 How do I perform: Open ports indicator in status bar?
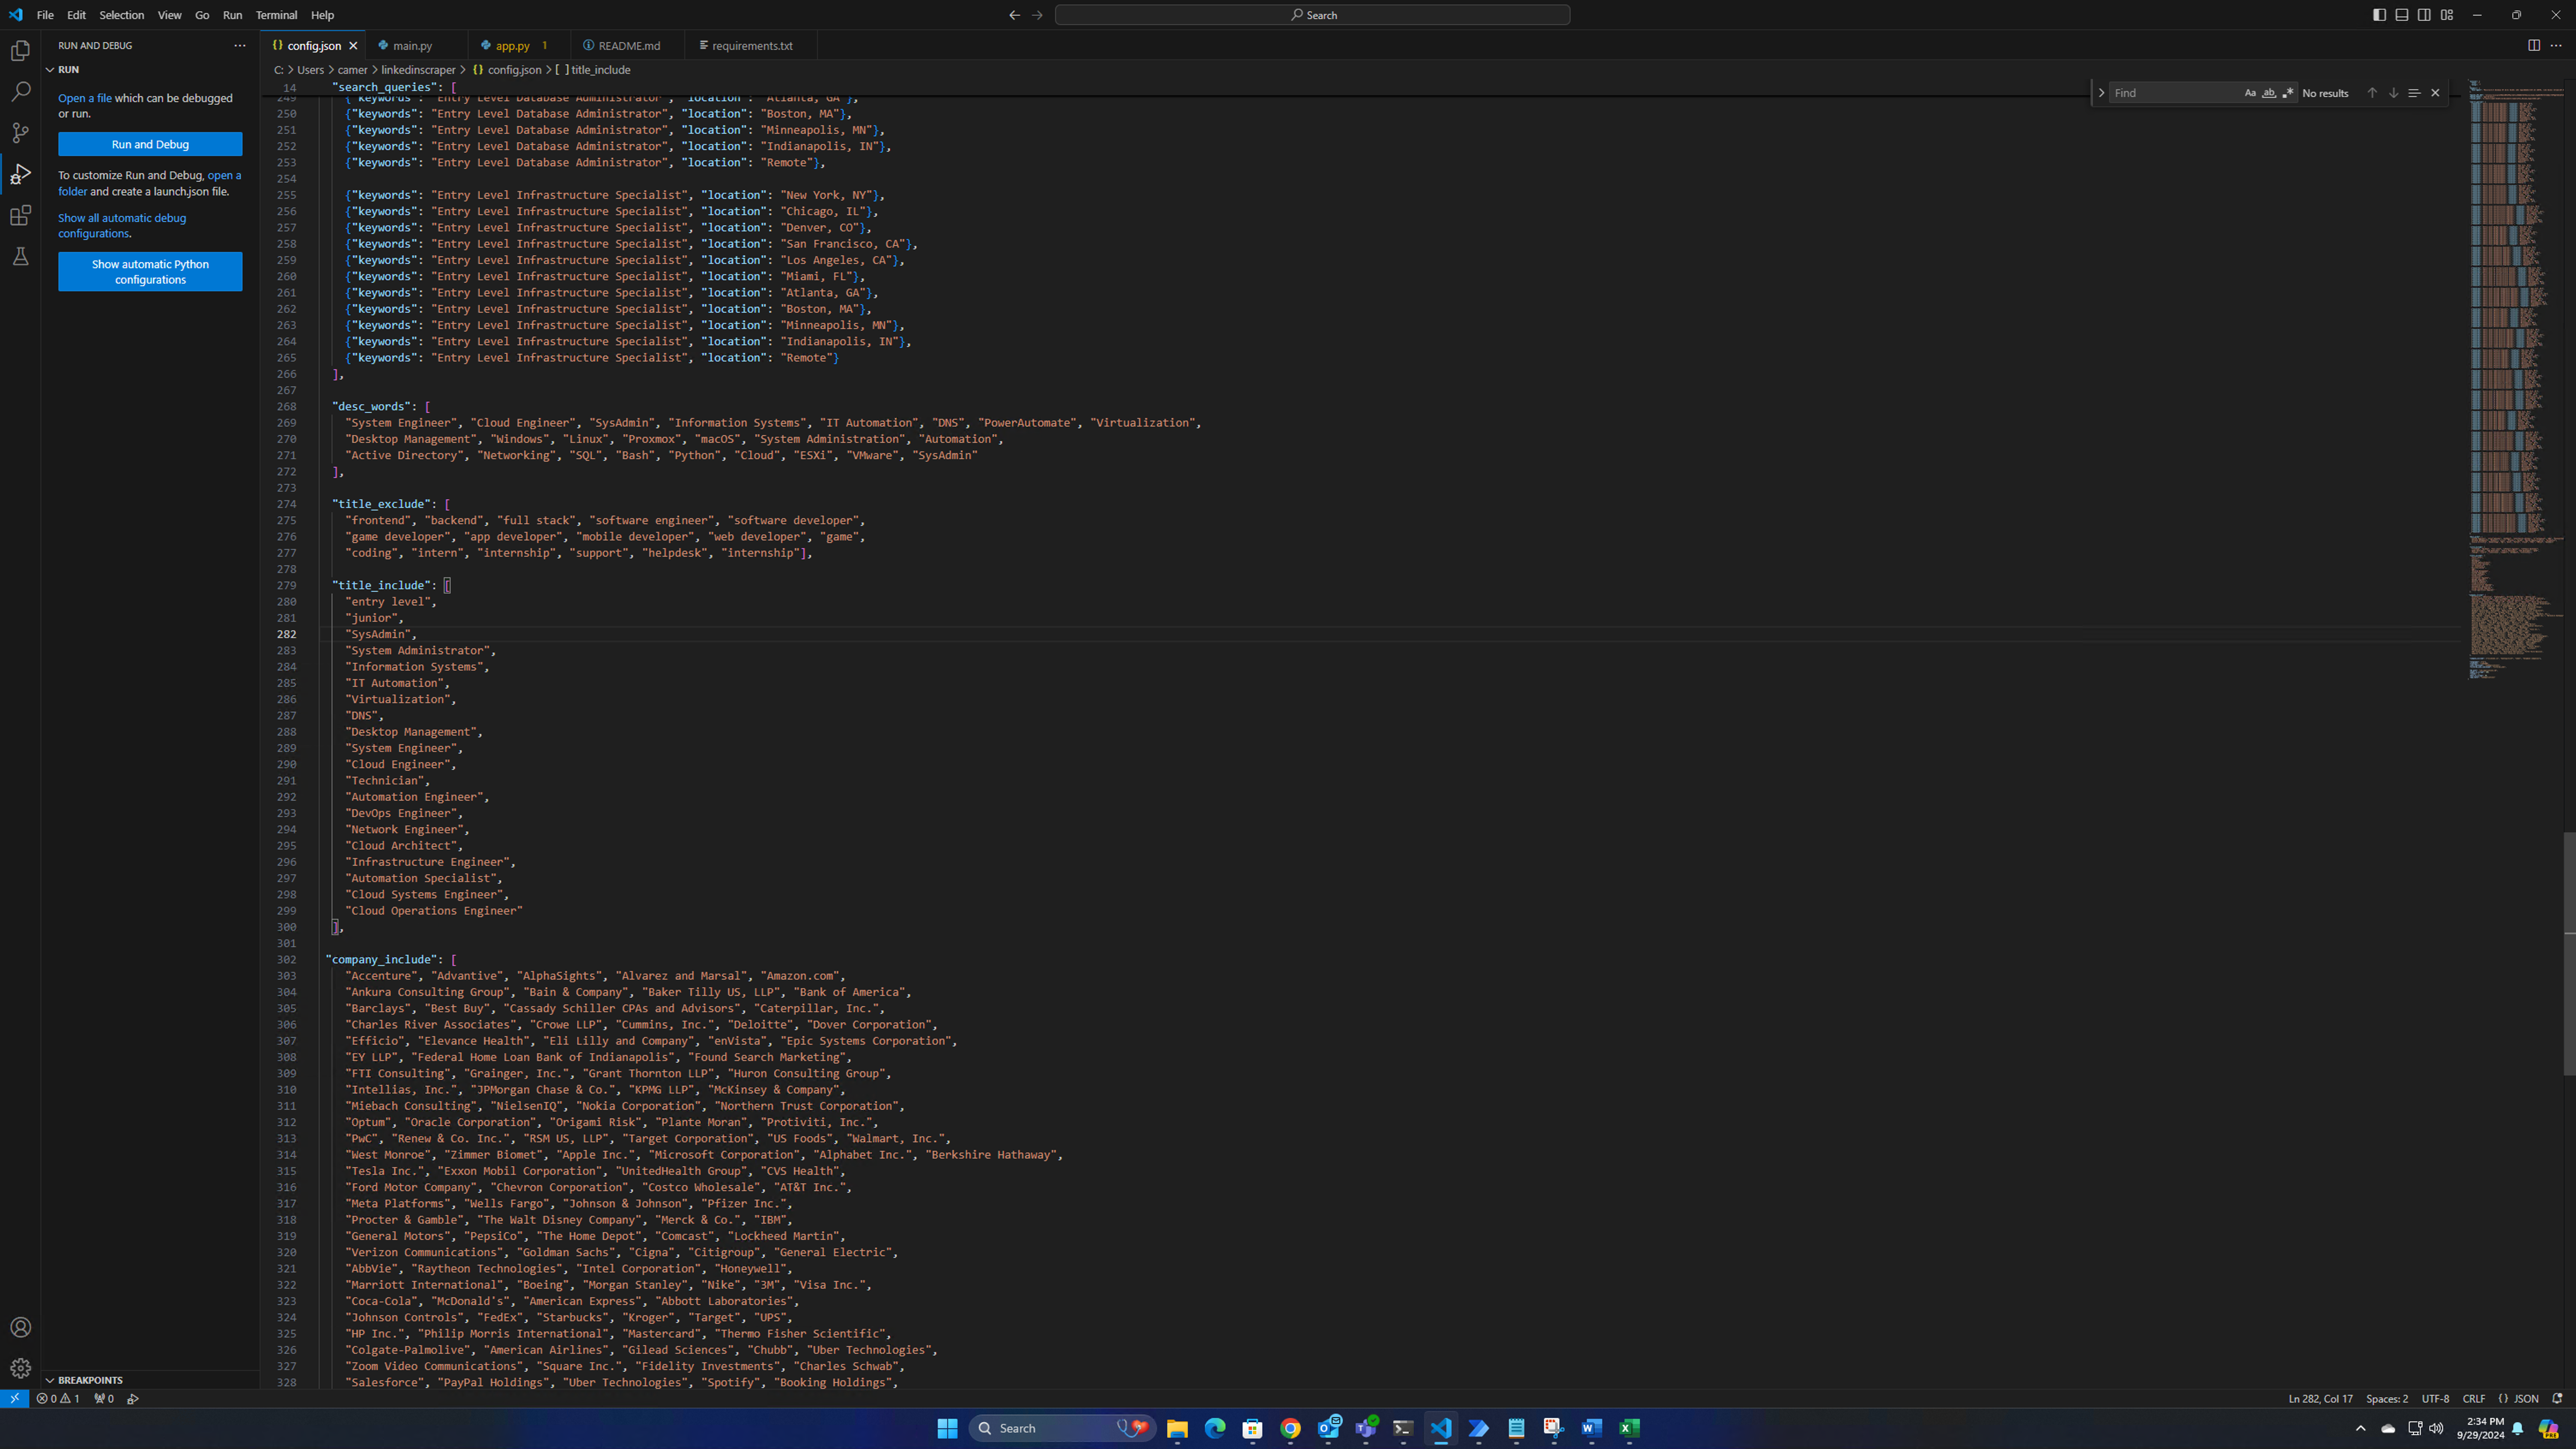[104, 1399]
